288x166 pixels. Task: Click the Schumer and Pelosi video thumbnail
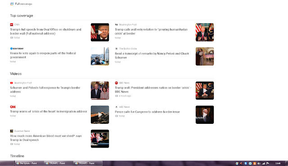click(x=100, y=91)
